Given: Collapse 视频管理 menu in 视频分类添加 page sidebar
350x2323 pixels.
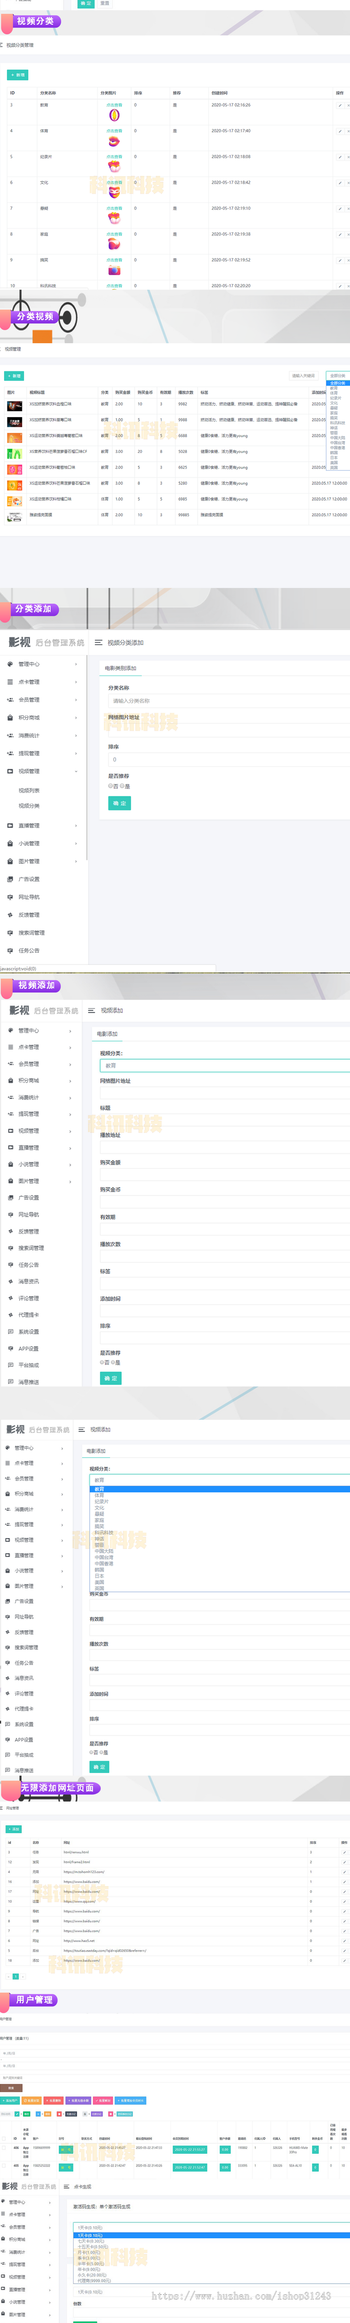Looking at the screenshot, I should coord(76,772).
